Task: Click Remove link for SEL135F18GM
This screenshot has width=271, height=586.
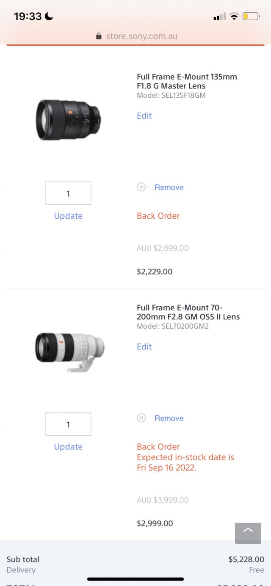Action: [169, 187]
